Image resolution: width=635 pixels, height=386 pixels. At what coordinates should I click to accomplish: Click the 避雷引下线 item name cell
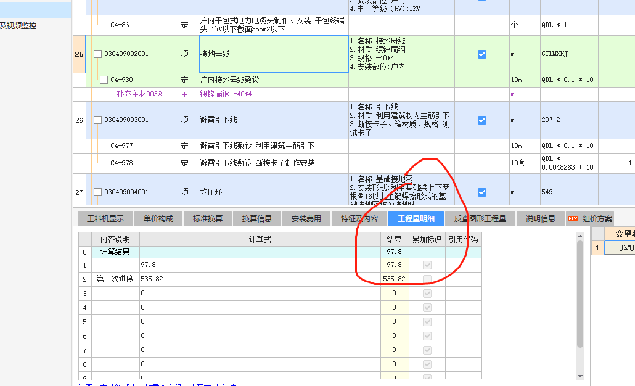coord(274,120)
